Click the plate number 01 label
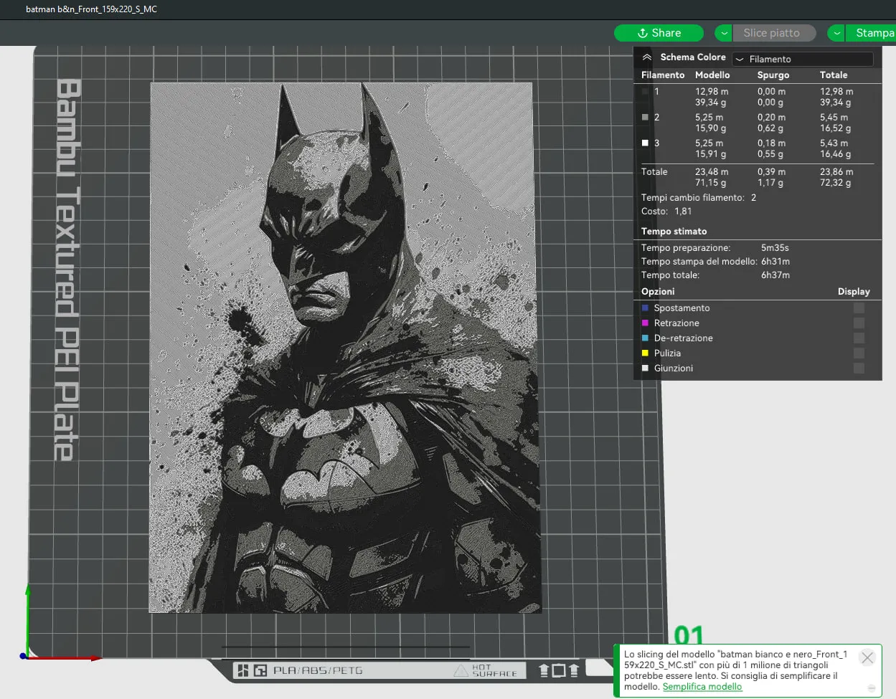This screenshot has width=896, height=699. coord(689,634)
